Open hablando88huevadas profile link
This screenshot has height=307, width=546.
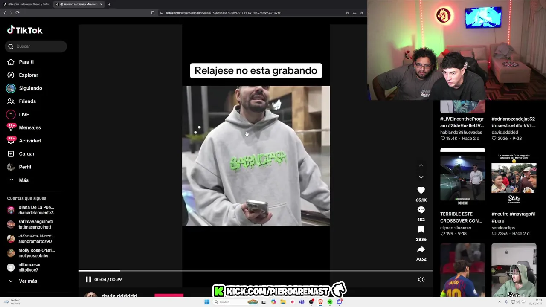(x=461, y=133)
